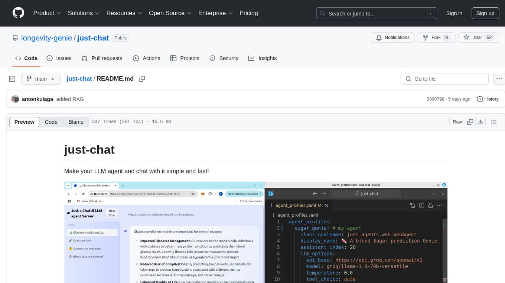505x283 pixels.
Task: Open the added RAG commit message
Action: point(70,99)
